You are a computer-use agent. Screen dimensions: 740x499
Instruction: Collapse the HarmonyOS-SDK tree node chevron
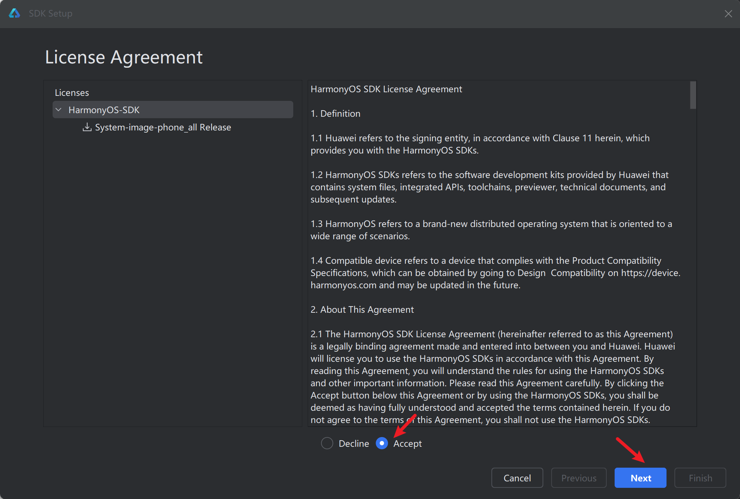point(59,110)
